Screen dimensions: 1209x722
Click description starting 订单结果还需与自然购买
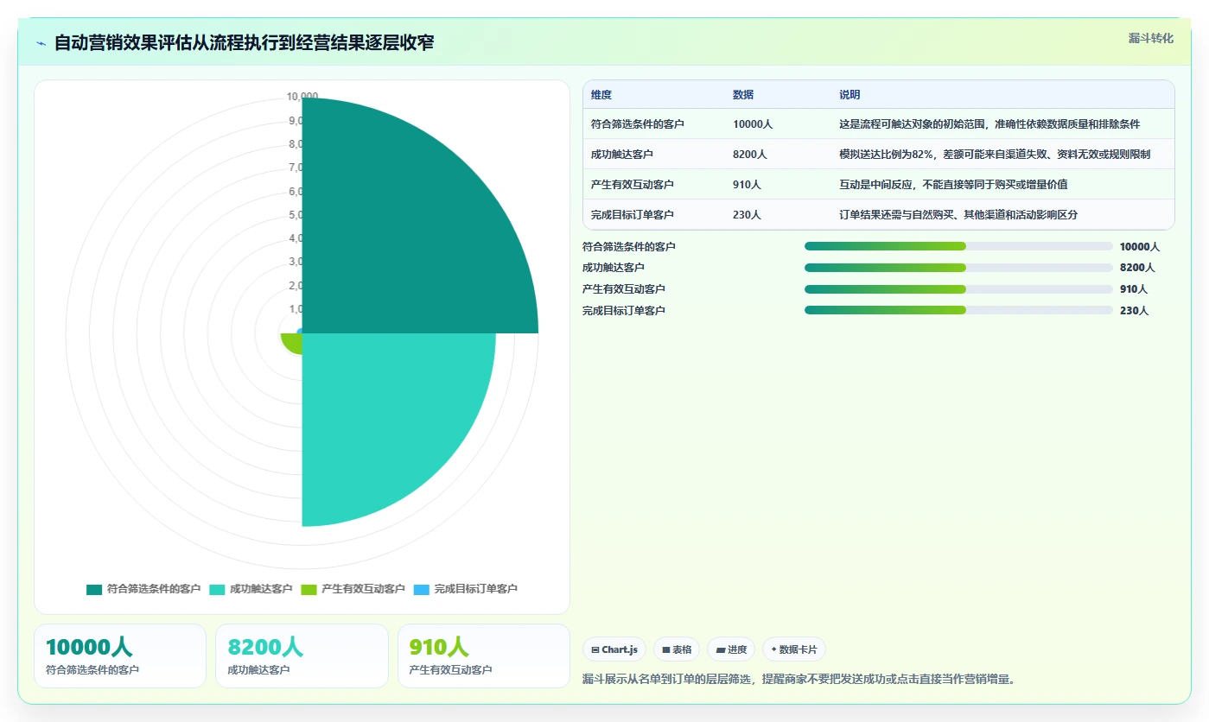pyautogui.click(x=958, y=214)
